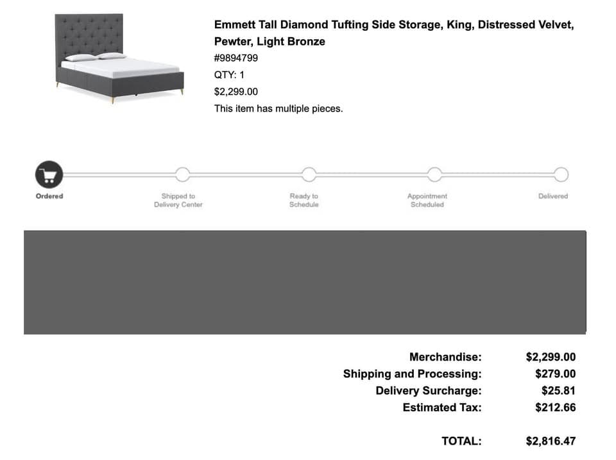616x460 pixels.
Task: Click the Ordered status label
Action: (49, 196)
